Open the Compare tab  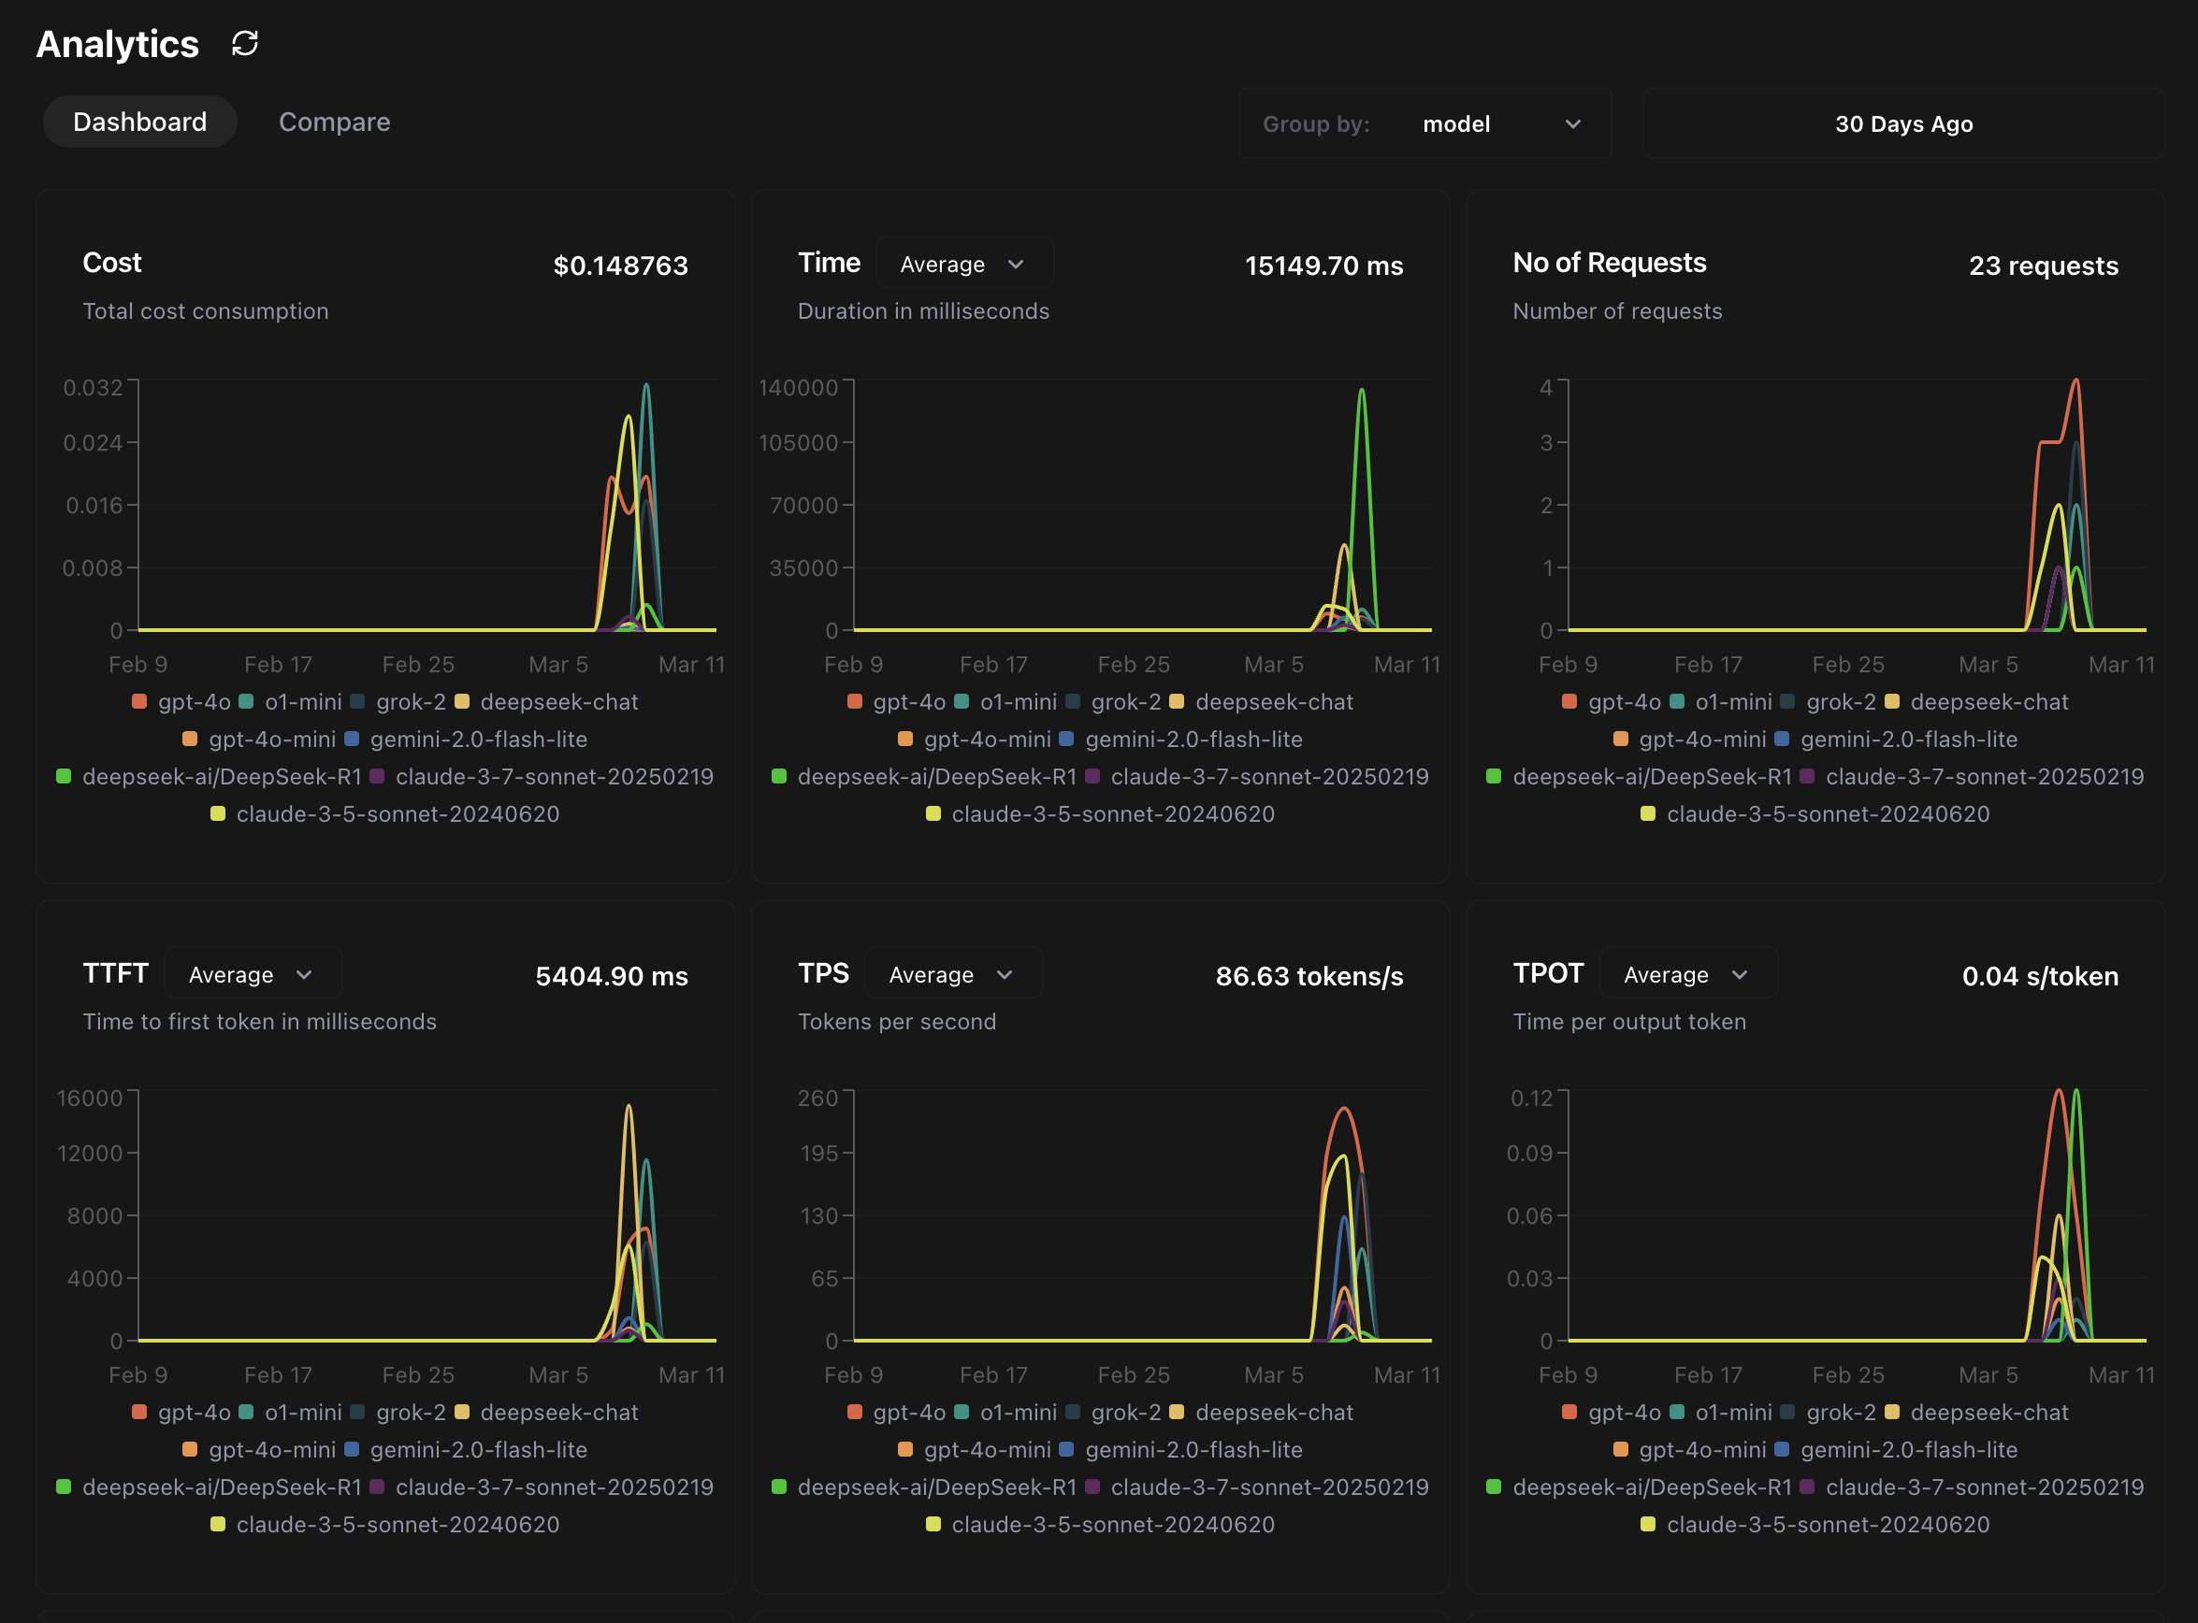click(x=334, y=122)
